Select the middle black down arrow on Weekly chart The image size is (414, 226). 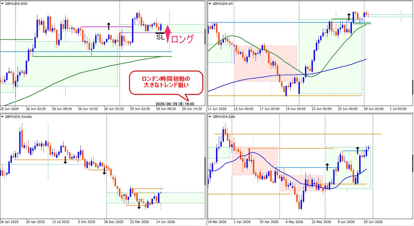[104, 171]
